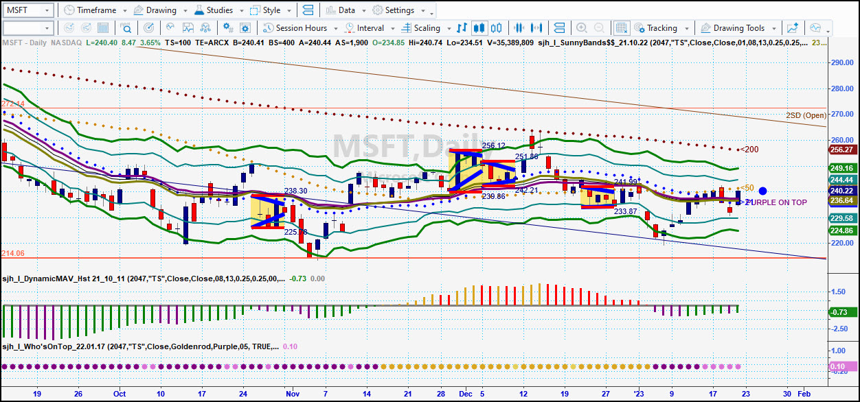The image size is (860, 402).
Task: Switch to hollow candlestick chart style
Action: pyautogui.click(x=496, y=28)
